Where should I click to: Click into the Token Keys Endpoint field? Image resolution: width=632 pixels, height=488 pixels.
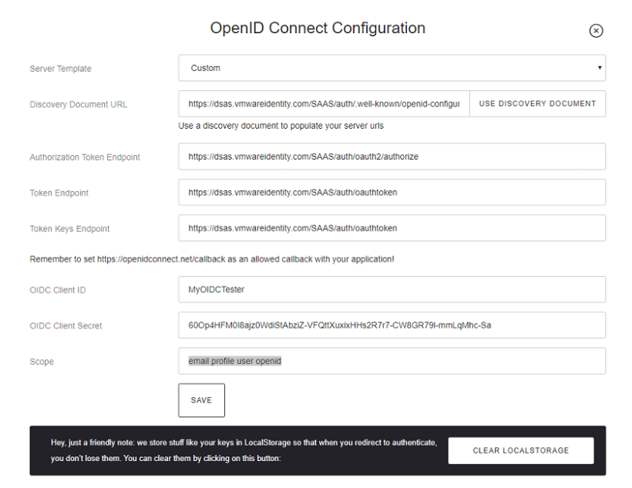[x=392, y=228]
